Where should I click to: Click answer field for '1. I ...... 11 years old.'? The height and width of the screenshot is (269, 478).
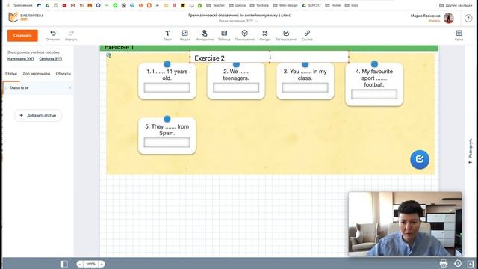coord(167,88)
